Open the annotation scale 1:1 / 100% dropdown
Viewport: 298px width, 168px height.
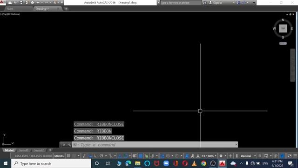(x=209, y=156)
